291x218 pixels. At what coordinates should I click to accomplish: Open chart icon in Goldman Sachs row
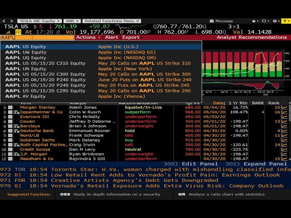(284, 140)
